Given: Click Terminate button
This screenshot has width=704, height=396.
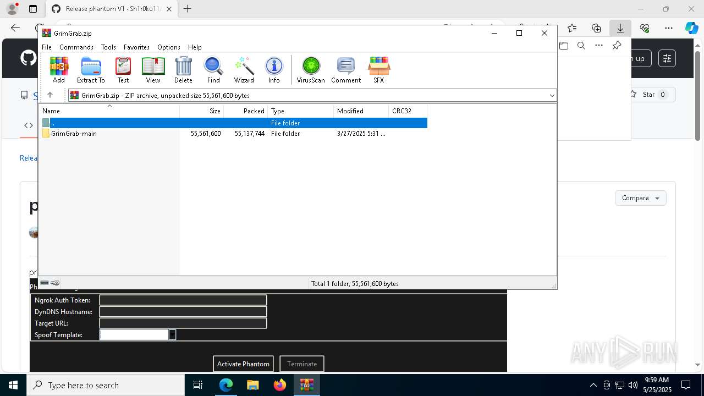Looking at the screenshot, I should [x=302, y=364].
